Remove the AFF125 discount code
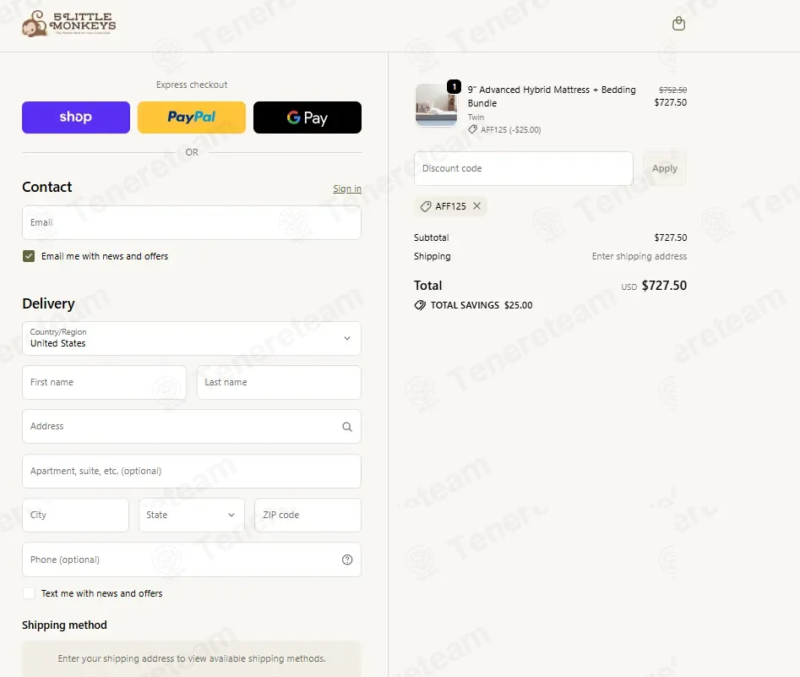 click(476, 206)
